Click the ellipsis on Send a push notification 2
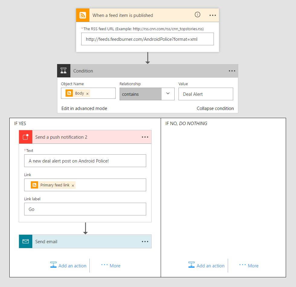This screenshot has width=296, height=287. coord(145,137)
